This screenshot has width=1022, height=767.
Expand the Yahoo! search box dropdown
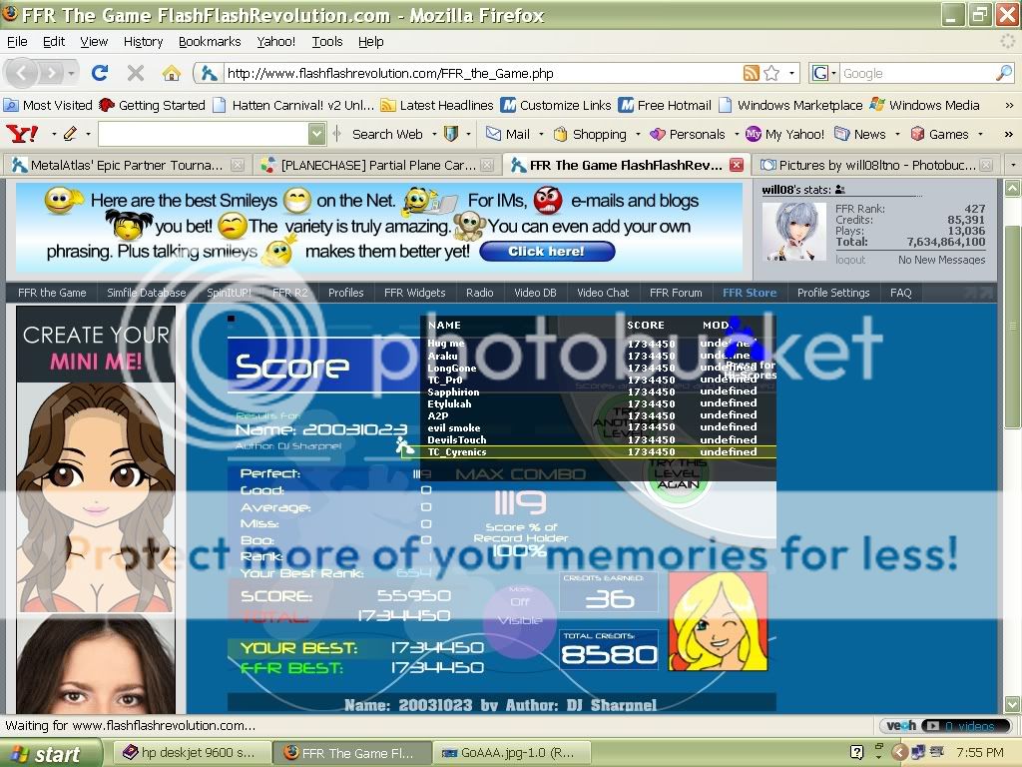pos(316,134)
